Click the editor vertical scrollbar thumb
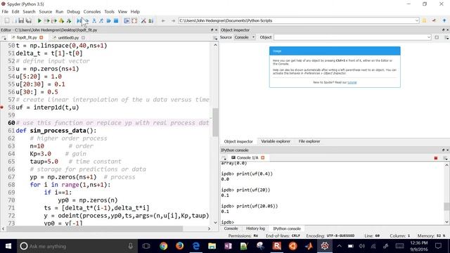The width and height of the screenshot is (450, 253). point(215,122)
